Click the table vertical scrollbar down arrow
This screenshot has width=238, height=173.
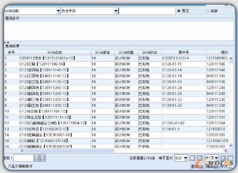click(x=231, y=145)
